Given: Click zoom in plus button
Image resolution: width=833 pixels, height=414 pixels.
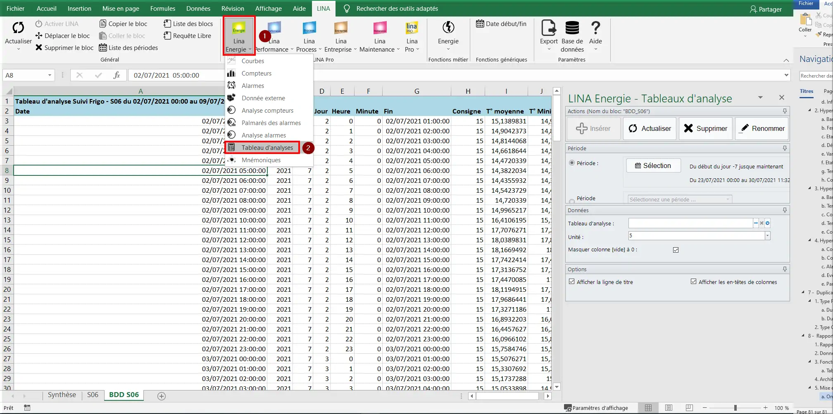Looking at the screenshot, I should [x=765, y=408].
